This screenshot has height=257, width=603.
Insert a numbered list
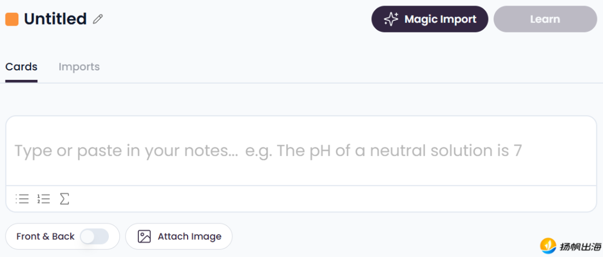44,199
